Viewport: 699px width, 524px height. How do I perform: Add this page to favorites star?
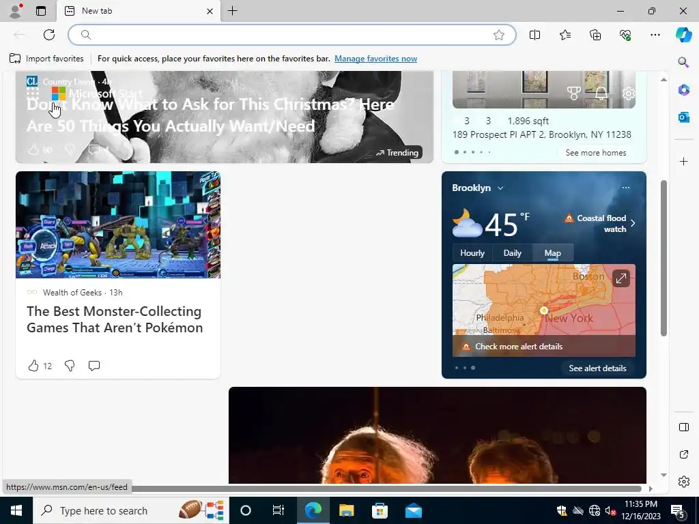[499, 35]
